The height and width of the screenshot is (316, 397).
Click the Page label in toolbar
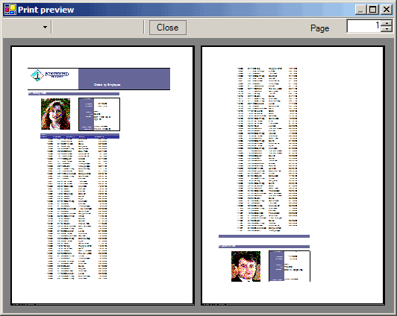320,28
